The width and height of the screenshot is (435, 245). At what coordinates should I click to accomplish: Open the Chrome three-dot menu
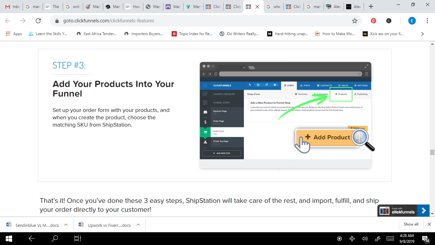[427, 21]
